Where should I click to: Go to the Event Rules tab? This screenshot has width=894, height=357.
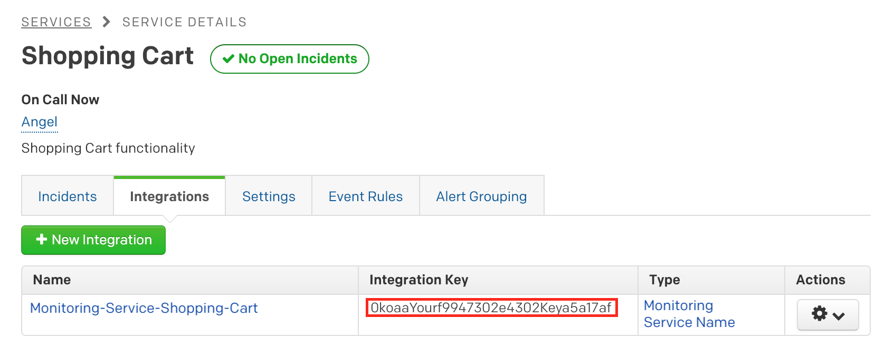(x=365, y=196)
